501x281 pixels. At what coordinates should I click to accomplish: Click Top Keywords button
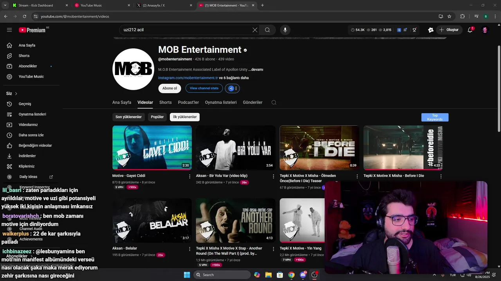coord(435,117)
